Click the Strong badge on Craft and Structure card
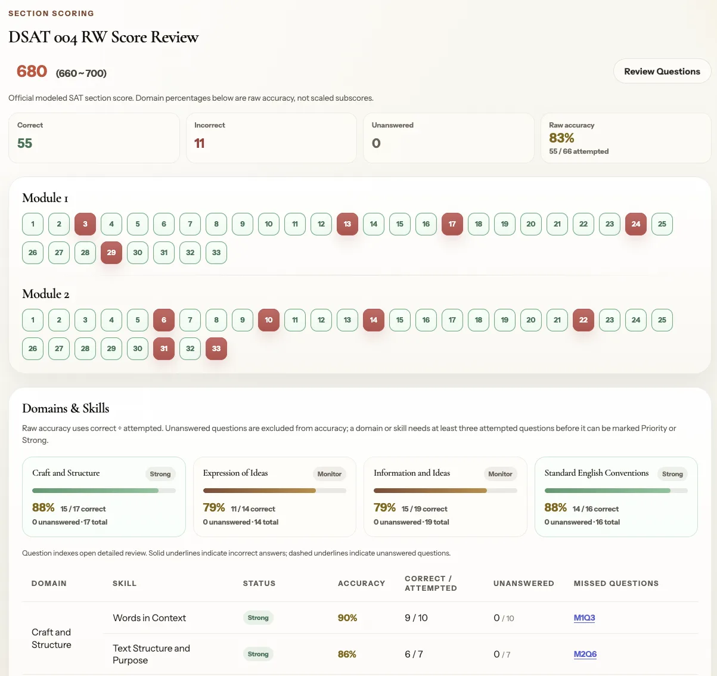This screenshot has height=676, width=717. point(160,474)
